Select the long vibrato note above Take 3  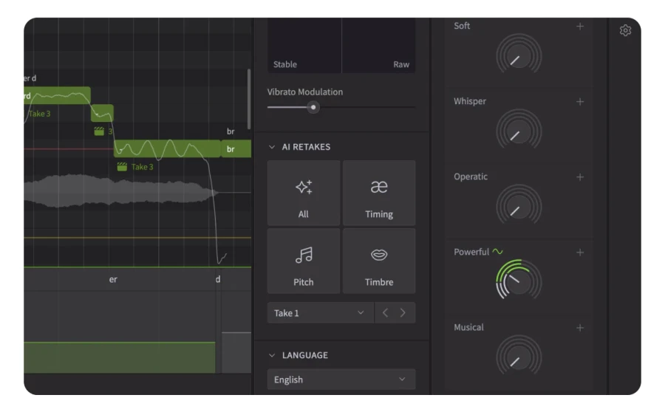pos(167,149)
